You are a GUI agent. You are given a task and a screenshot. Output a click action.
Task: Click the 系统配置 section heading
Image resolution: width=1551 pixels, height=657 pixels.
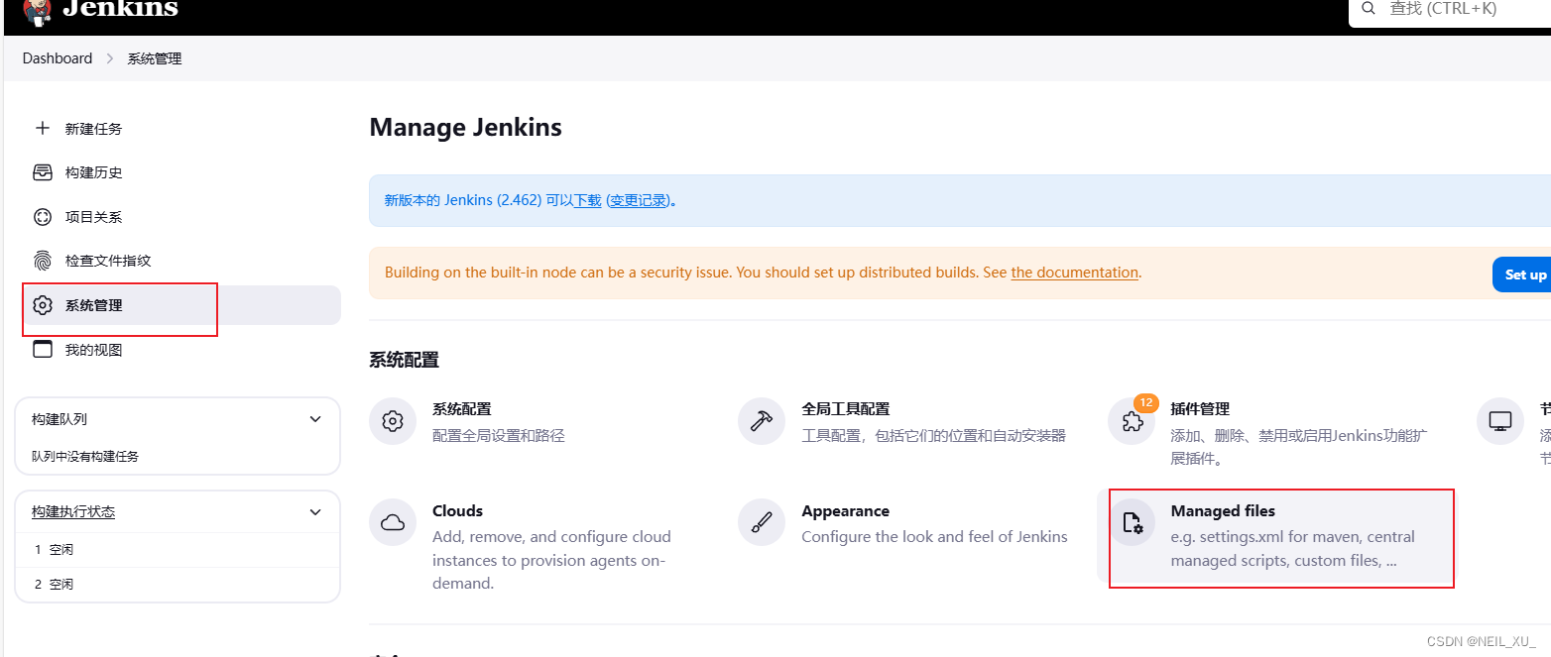pyautogui.click(x=404, y=360)
